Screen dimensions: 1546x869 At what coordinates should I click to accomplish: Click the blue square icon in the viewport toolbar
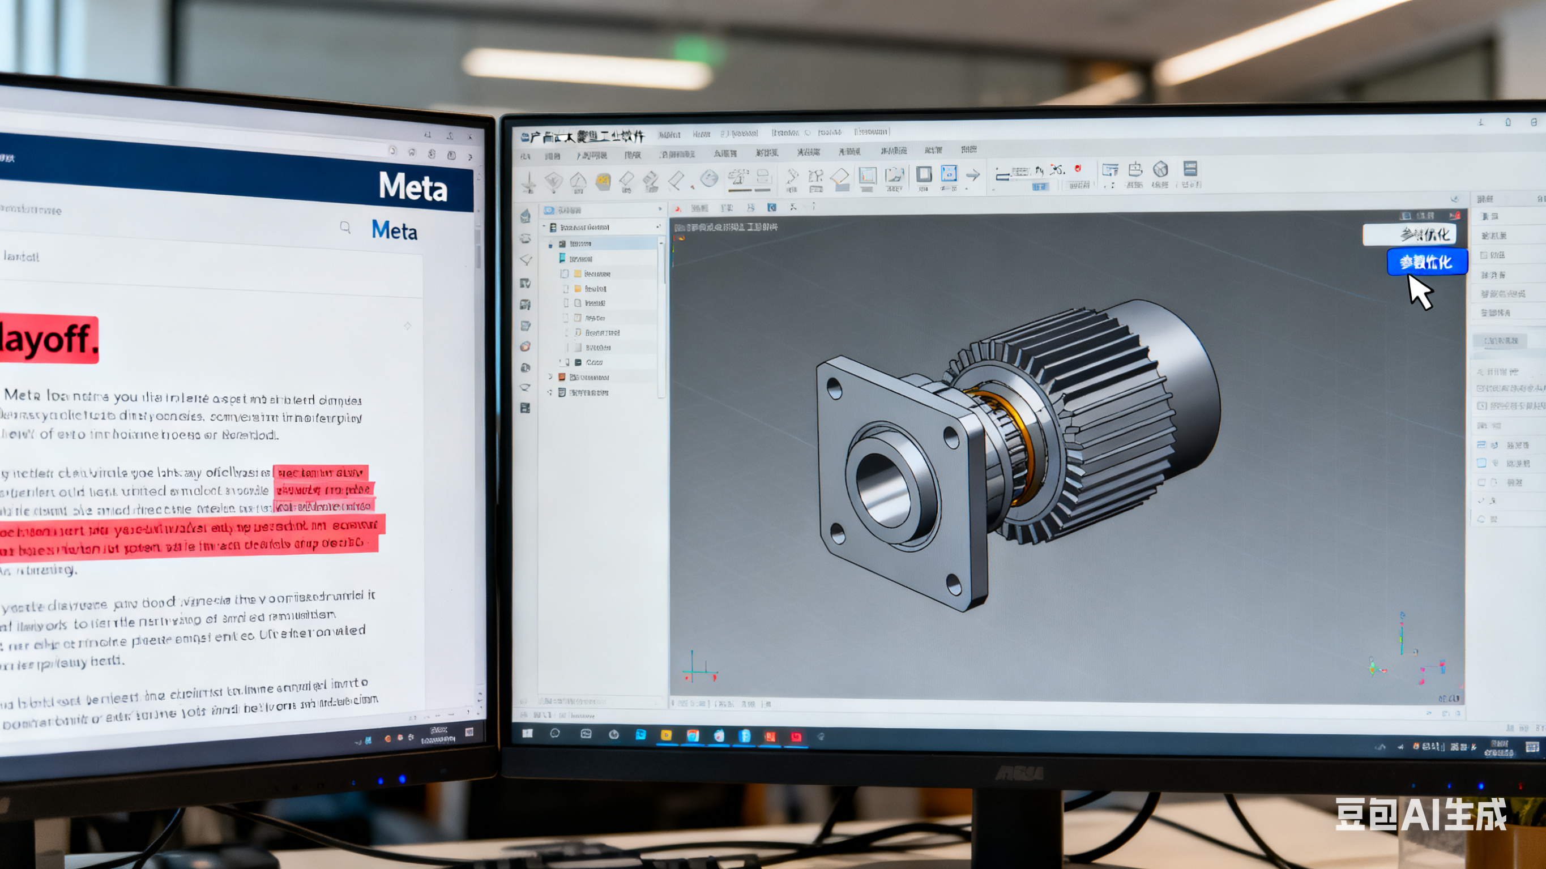[772, 208]
